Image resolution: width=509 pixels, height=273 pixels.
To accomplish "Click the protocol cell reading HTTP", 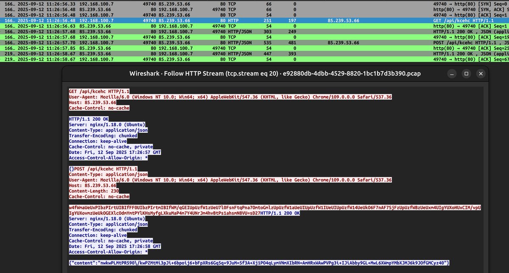I will [234, 20].
